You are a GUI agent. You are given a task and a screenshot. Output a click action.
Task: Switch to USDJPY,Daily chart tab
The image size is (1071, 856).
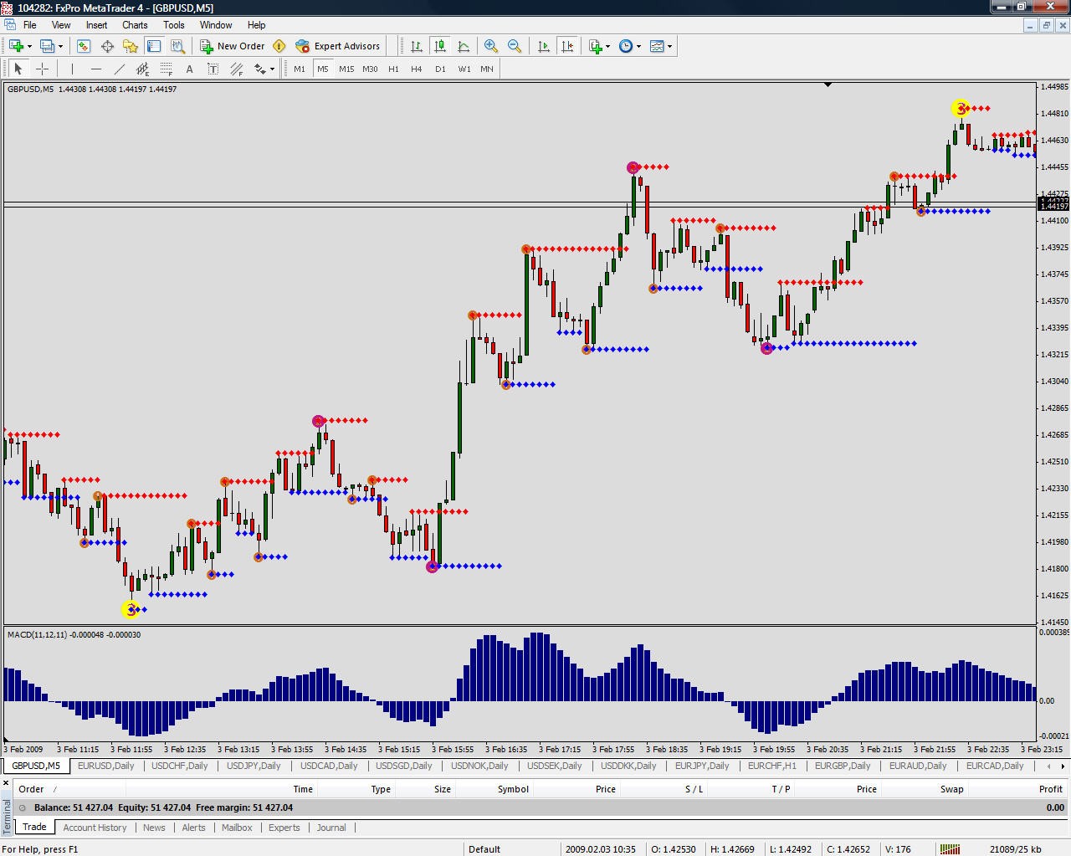pos(254,766)
